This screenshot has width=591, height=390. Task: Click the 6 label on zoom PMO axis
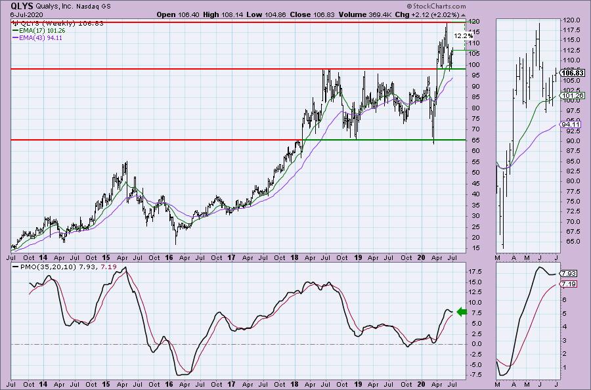(564, 300)
